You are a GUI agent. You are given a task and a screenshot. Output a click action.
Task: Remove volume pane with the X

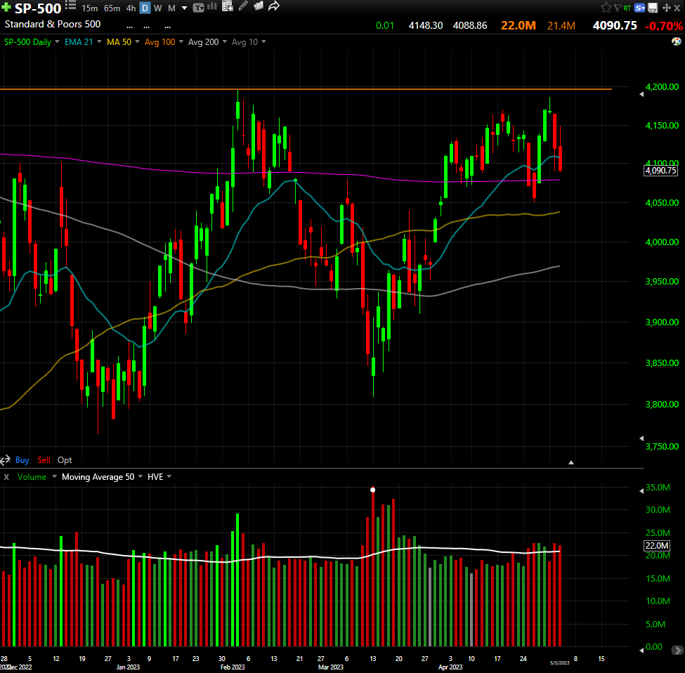click(x=6, y=477)
